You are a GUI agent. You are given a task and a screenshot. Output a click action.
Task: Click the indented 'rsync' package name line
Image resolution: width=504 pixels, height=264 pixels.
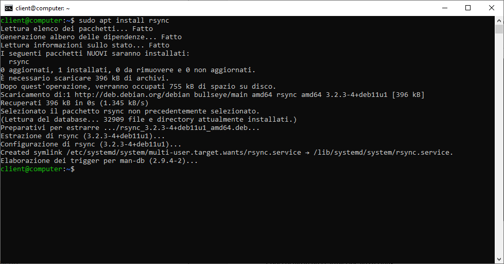[19, 62]
